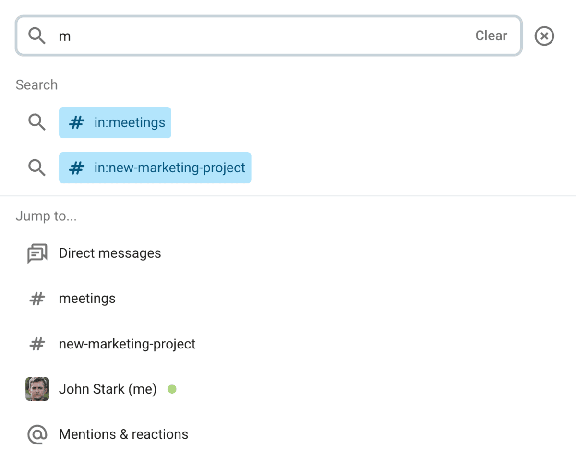
Task: Open Mentions & reactions via the @ icon
Action: tap(37, 434)
